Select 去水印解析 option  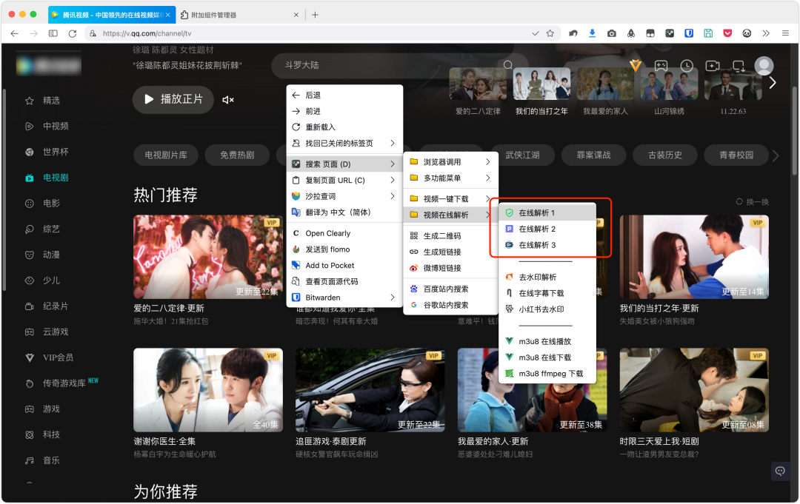(547, 278)
